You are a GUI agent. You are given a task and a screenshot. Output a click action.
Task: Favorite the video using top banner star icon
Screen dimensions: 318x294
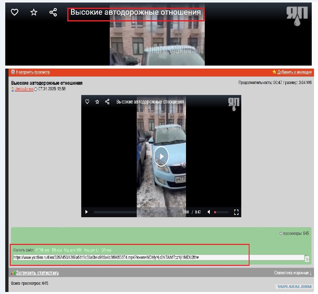click(x=34, y=12)
